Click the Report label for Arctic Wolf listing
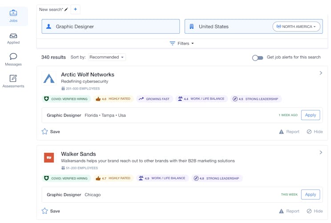This screenshot has height=223, width=331. tap(293, 132)
